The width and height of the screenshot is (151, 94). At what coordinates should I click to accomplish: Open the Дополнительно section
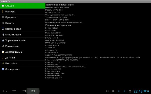[23, 52]
